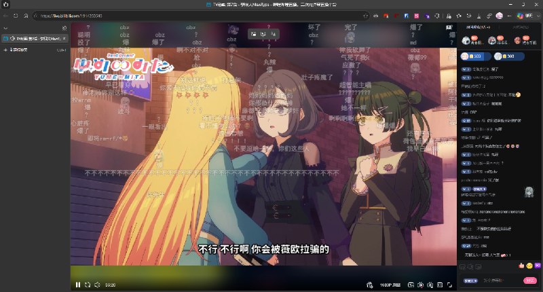The width and height of the screenshot is (543, 292).
Task: Click the split-screen icon in address bar
Action: (x=376, y=16)
